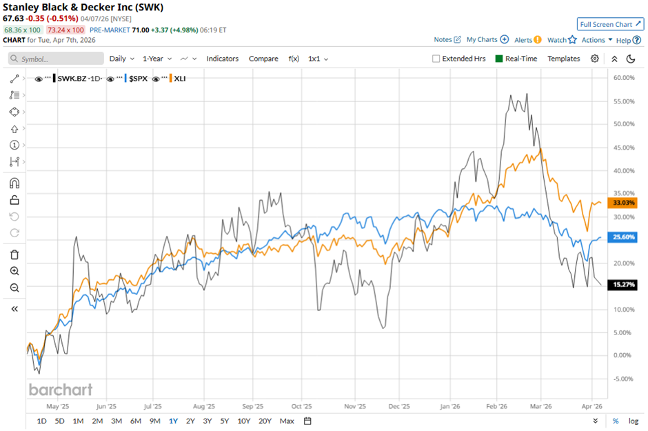Select the Max time range
648x431 pixels.
[287, 421]
